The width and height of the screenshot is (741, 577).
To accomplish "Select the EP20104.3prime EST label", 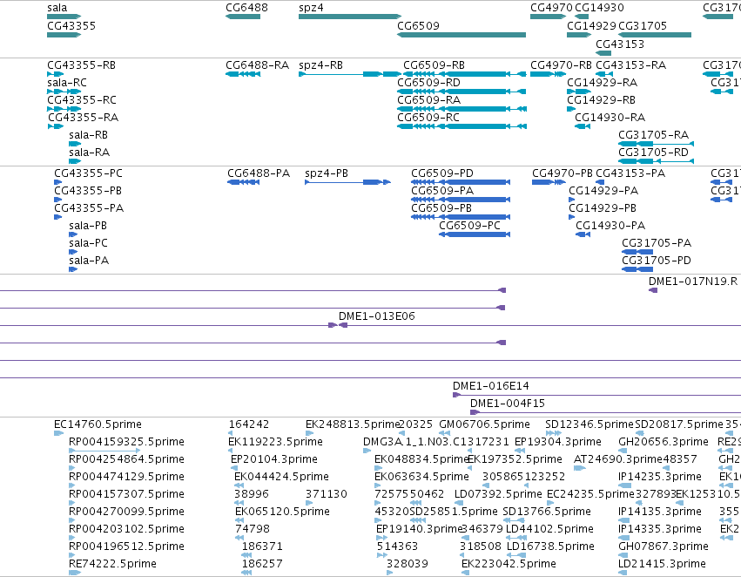I will [x=274, y=459].
